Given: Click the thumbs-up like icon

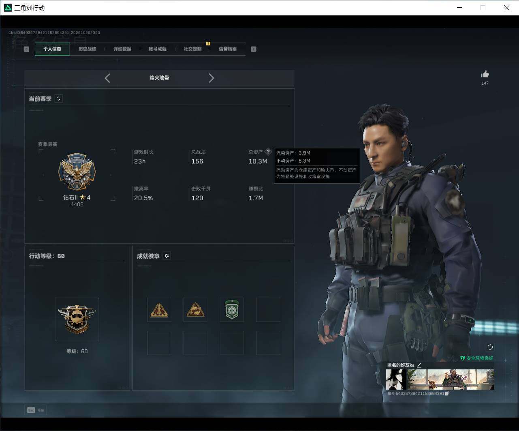Looking at the screenshot, I should pyautogui.click(x=485, y=74).
